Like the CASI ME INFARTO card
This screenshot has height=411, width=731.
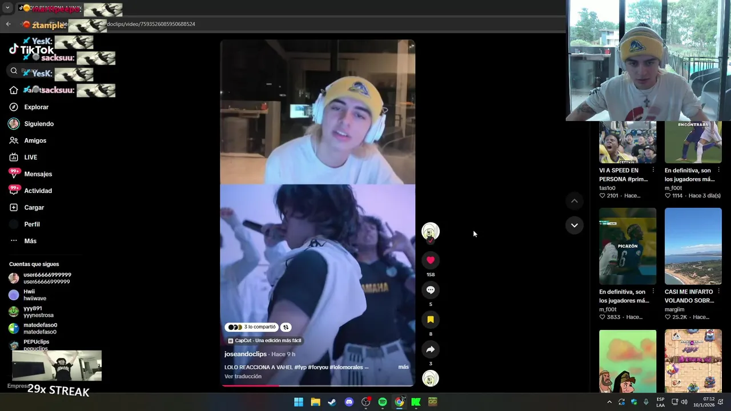pos(668,317)
